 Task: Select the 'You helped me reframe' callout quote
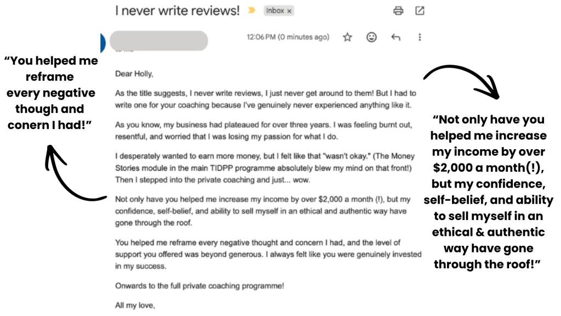point(50,93)
